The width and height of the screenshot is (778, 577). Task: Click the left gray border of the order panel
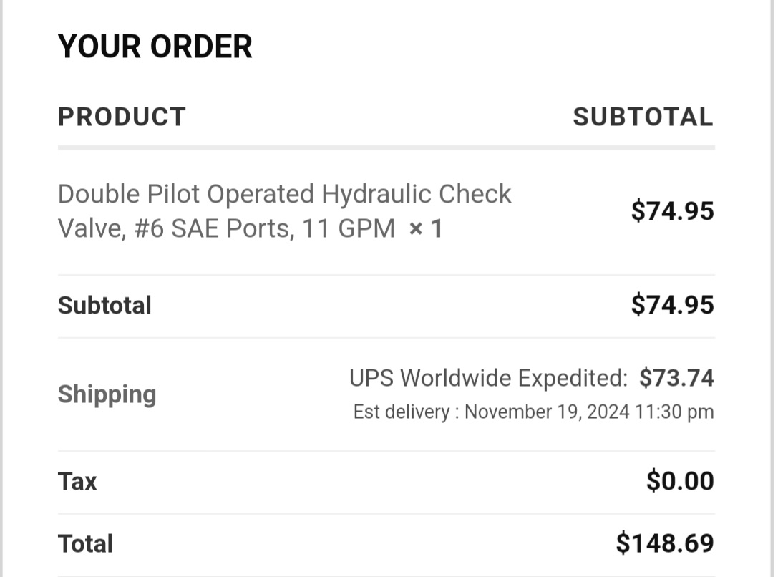(1, 288)
